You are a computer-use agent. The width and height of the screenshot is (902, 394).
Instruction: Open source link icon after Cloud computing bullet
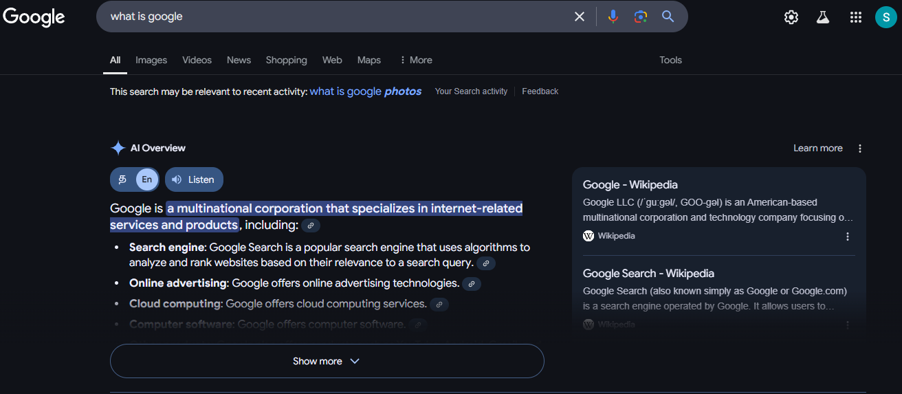439,304
